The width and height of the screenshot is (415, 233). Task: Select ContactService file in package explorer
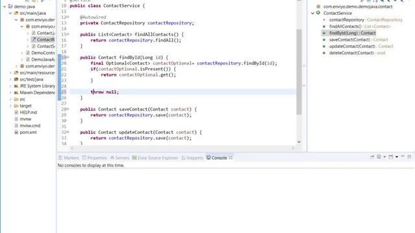[46, 46]
